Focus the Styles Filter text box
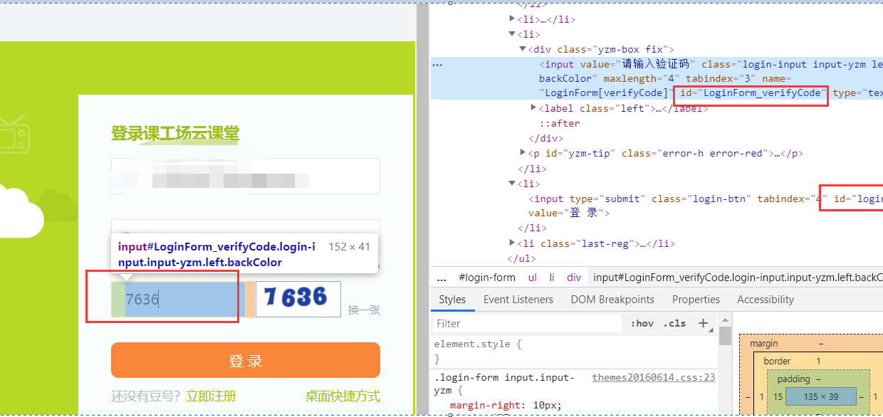This screenshot has width=883, height=417. tap(528, 323)
